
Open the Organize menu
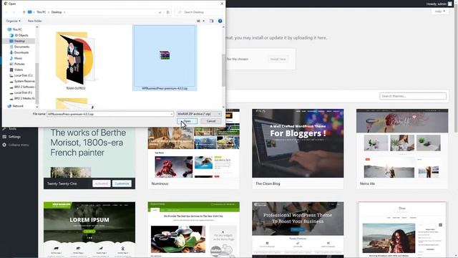coord(13,21)
